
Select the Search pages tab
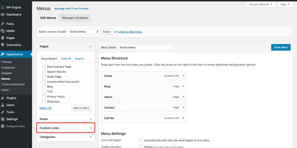click(79, 59)
